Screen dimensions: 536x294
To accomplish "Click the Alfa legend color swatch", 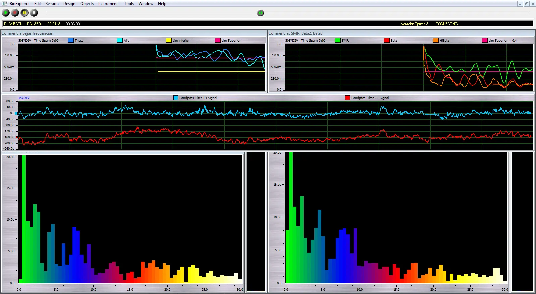I will (120, 40).
